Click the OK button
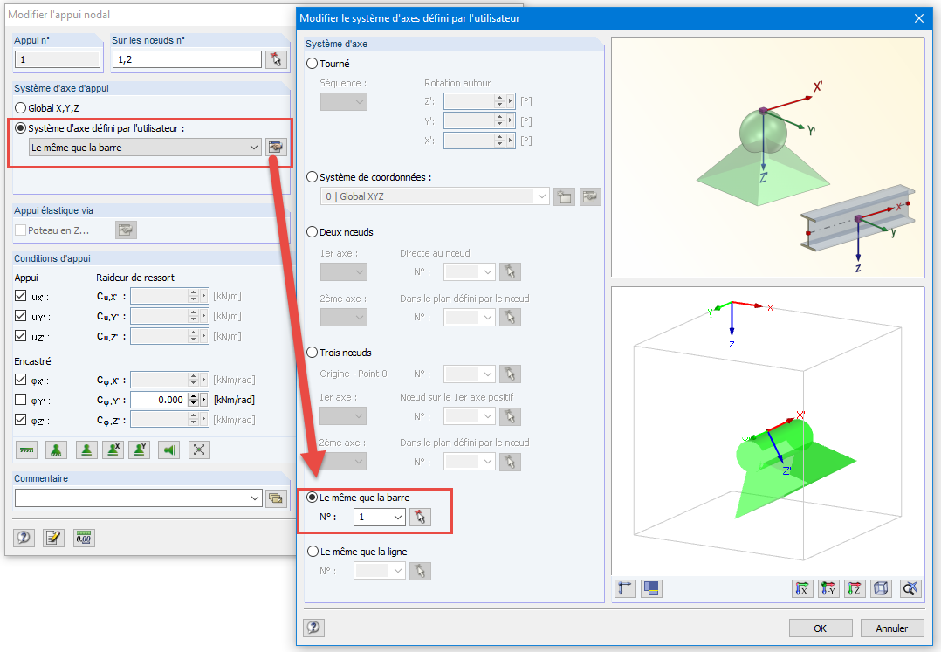Screen dimensions: 941x652 click(821, 628)
